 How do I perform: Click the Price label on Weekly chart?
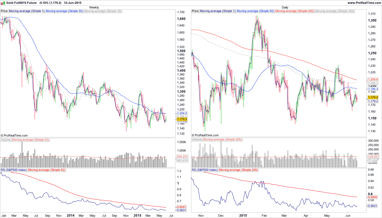pos(4,11)
